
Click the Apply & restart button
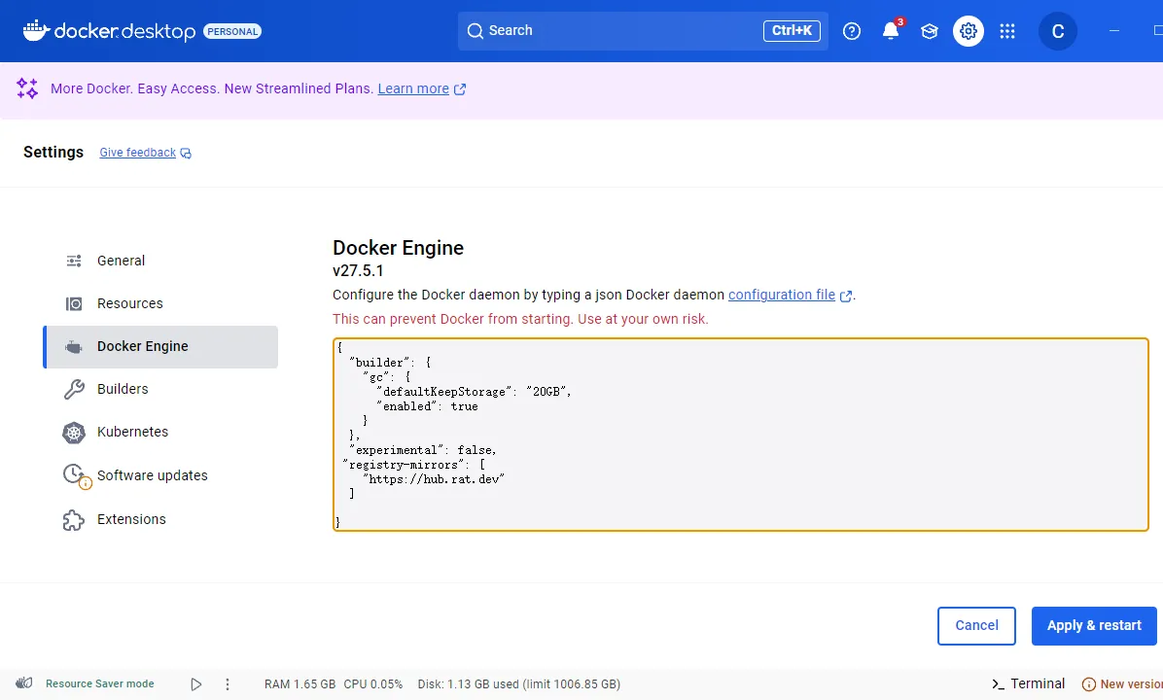coord(1094,626)
